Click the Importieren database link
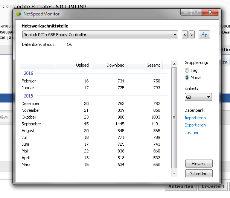230x198 pixels. (195, 118)
